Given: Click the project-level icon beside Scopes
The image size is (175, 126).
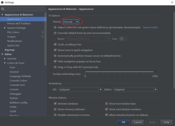Looking at the screenshot, I should click(42, 37).
